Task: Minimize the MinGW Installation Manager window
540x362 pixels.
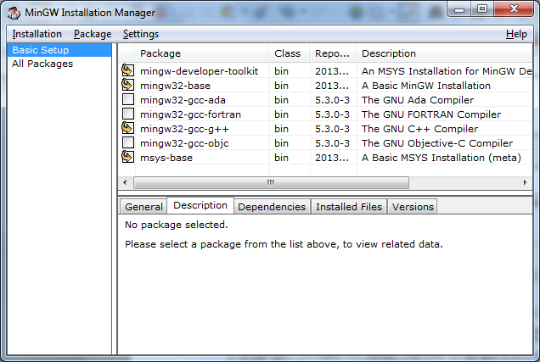Action: click(458, 9)
